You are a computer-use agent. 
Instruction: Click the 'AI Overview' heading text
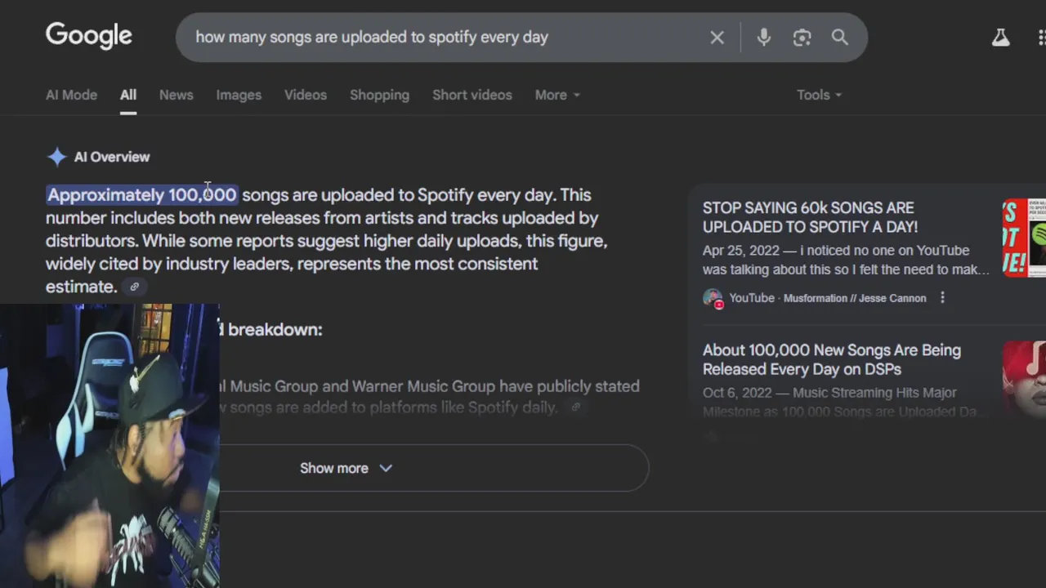(x=112, y=157)
